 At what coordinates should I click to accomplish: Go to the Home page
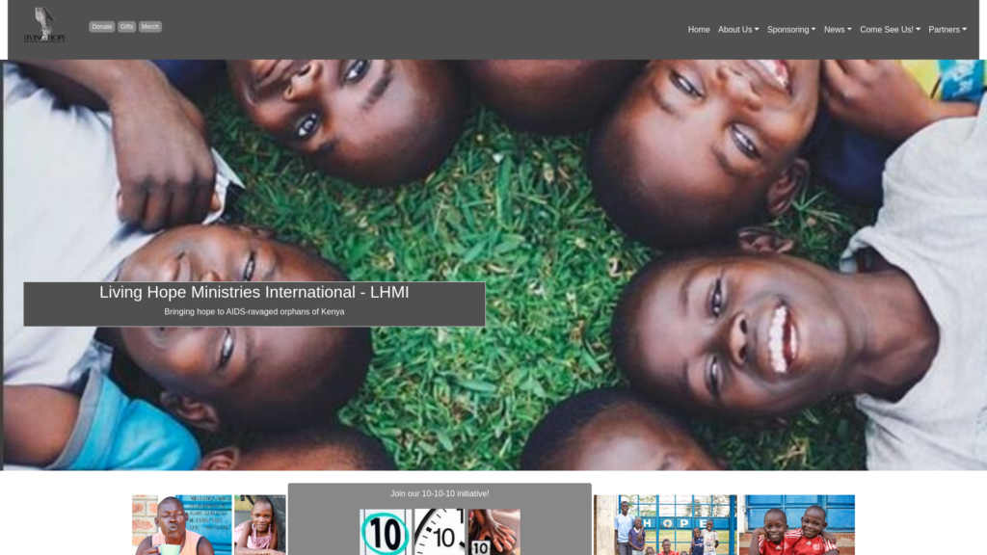point(699,30)
